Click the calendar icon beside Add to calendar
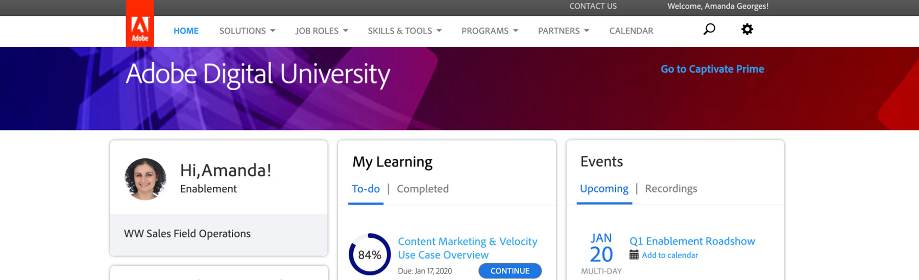This screenshot has height=280, width=919. [x=634, y=255]
